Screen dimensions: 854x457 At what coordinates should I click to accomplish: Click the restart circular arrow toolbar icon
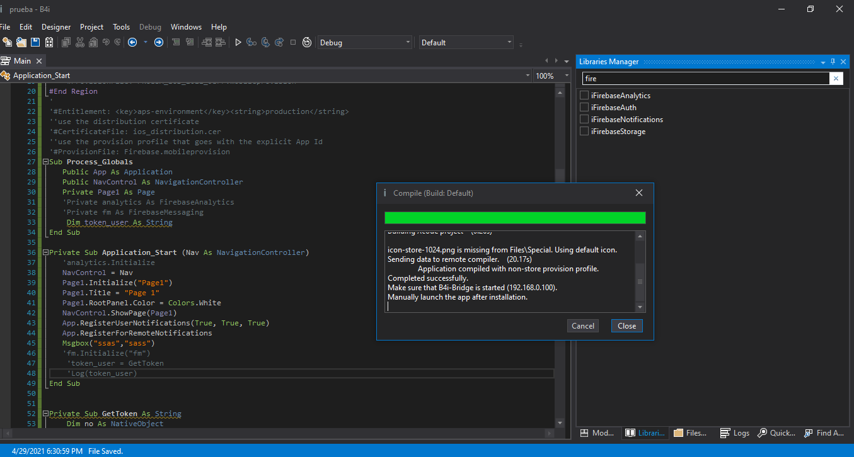307,42
